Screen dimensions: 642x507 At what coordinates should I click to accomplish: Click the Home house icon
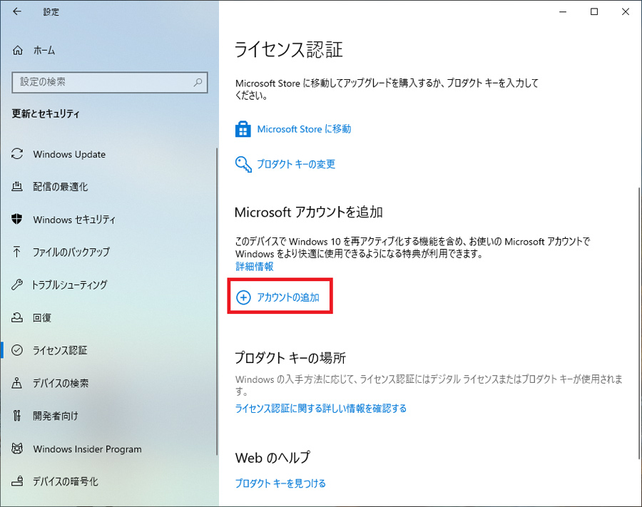(x=18, y=51)
